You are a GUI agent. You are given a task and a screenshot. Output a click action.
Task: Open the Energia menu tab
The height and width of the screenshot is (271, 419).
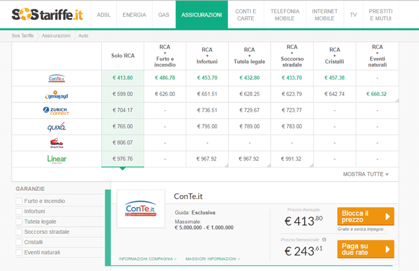tap(135, 15)
